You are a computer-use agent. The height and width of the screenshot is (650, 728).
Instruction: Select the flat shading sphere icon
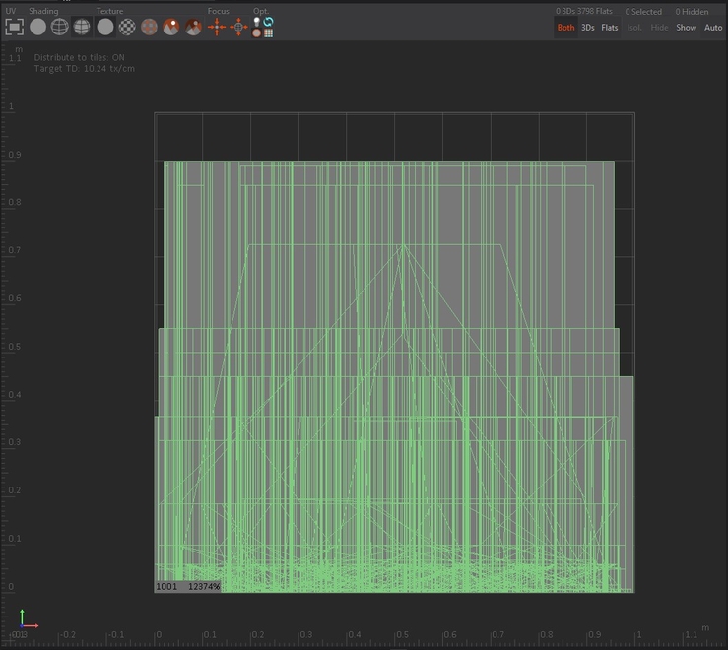37,27
